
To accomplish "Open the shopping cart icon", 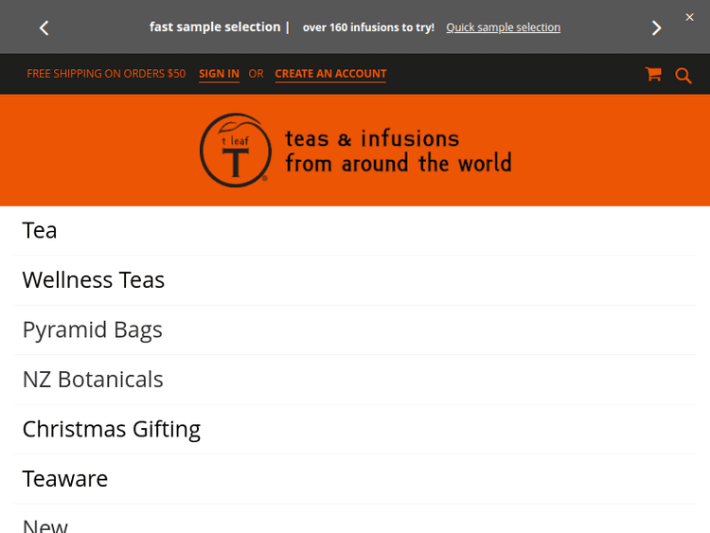I will pos(653,74).
